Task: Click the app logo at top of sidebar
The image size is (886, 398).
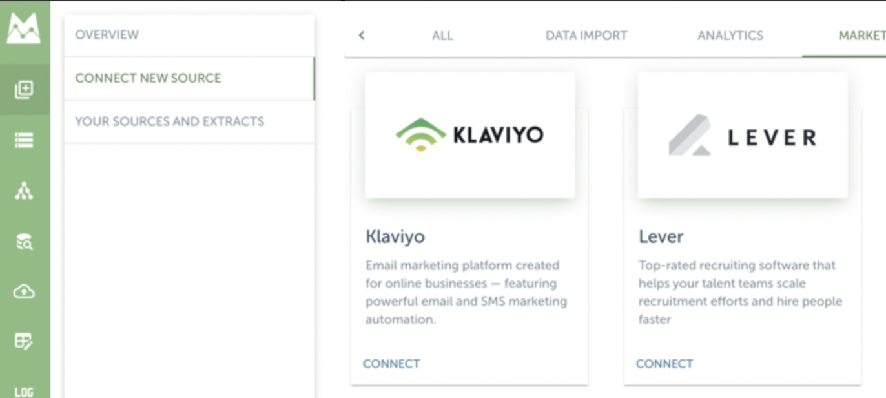Action: coord(24,28)
